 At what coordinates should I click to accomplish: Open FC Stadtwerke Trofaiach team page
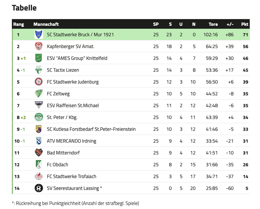pos(71,176)
